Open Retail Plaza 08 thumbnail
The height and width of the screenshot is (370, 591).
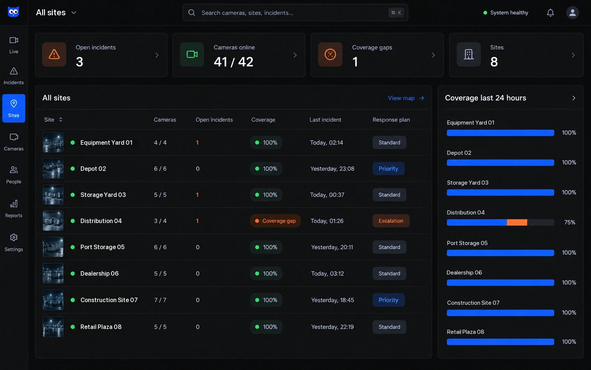pyautogui.click(x=53, y=327)
